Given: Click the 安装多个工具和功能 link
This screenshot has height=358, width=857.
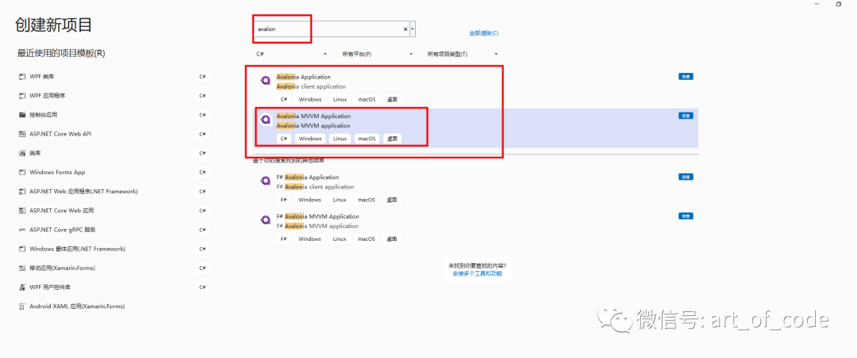Looking at the screenshot, I should [x=477, y=273].
